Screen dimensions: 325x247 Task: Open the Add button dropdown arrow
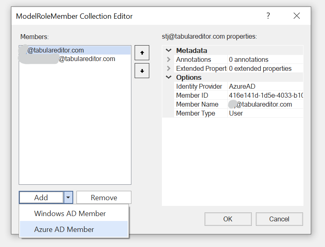[68, 197]
